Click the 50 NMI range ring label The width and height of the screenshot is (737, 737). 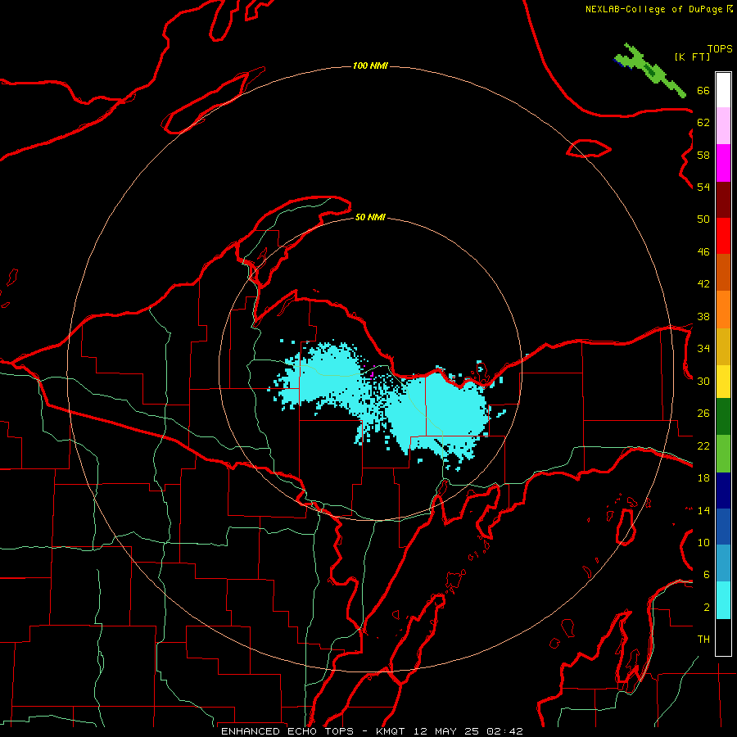coord(370,217)
